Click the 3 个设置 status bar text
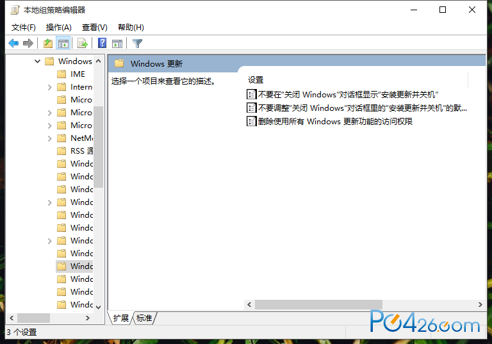 click(22, 332)
